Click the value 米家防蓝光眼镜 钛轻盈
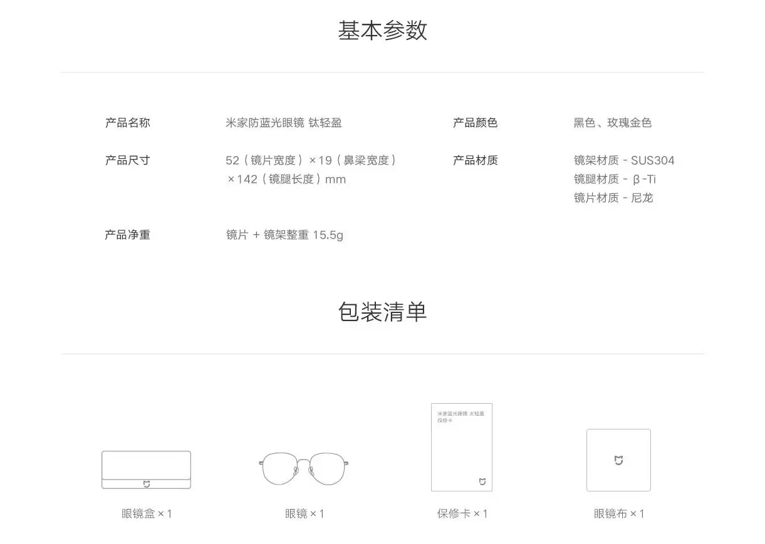 click(x=284, y=123)
